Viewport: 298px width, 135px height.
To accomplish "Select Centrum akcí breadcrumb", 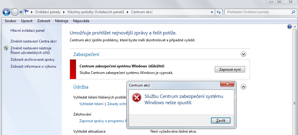I will (141, 12).
